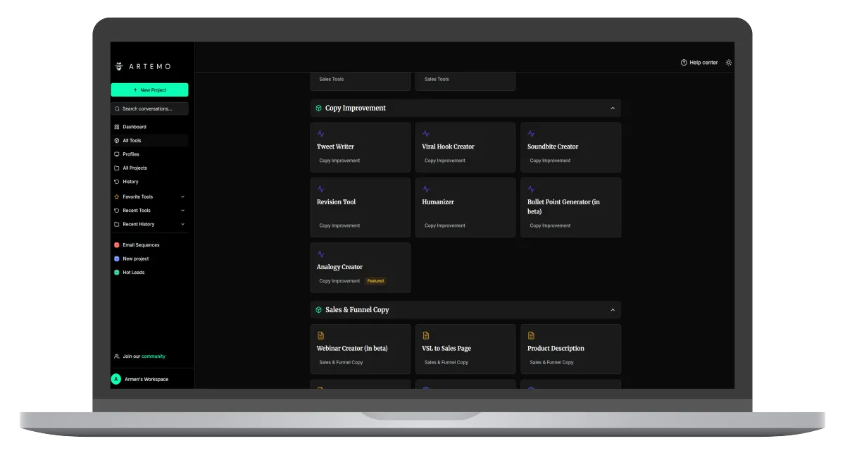This screenshot has height=460, width=845.
Task: Click the Product Description document icon
Action: [531, 335]
